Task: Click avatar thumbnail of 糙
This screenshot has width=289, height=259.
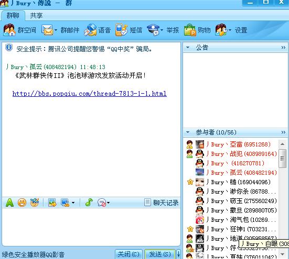Action: [x=200, y=182]
